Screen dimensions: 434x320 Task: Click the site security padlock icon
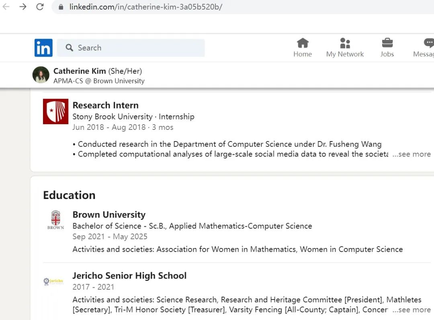click(x=61, y=7)
